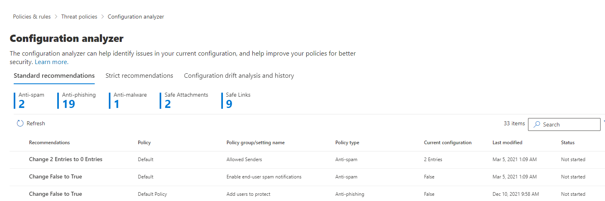The width and height of the screenshot is (605, 201).
Task: Filter by Safe Attachments count card
Action: (x=186, y=101)
